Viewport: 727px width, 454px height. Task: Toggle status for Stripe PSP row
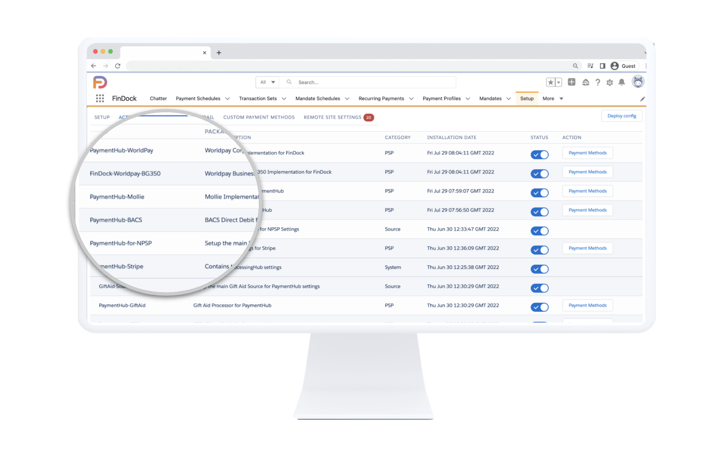point(540,250)
